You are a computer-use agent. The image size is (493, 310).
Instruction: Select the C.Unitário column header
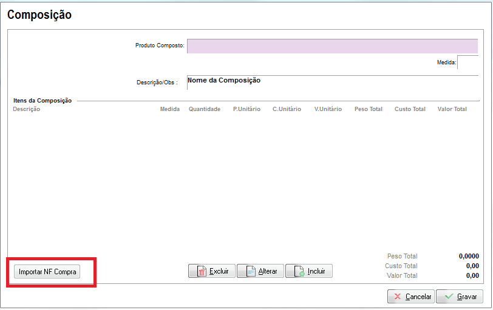point(287,109)
